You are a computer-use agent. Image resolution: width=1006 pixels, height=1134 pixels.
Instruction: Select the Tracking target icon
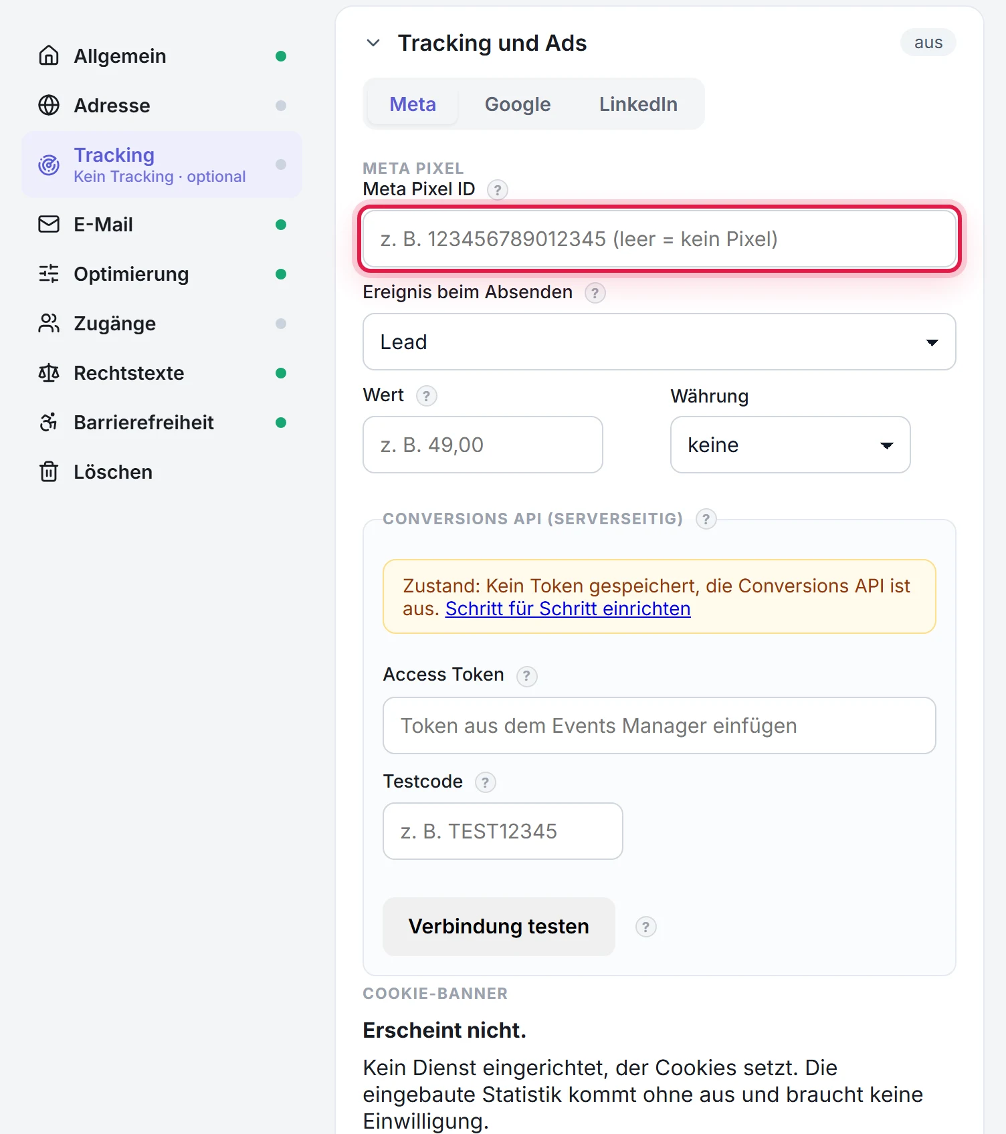click(49, 164)
